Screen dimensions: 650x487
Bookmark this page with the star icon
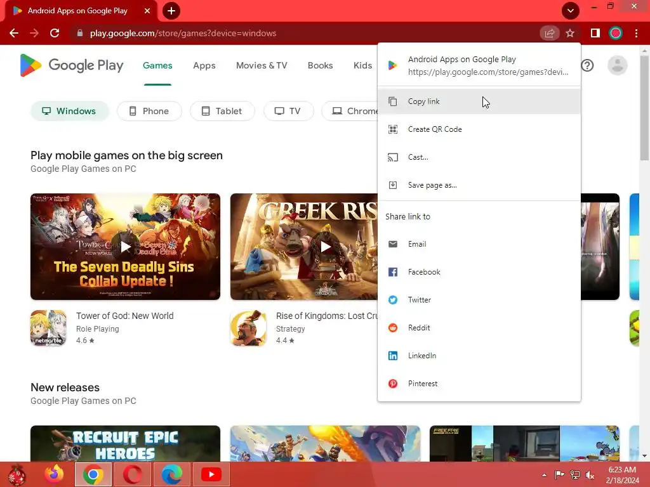571,33
